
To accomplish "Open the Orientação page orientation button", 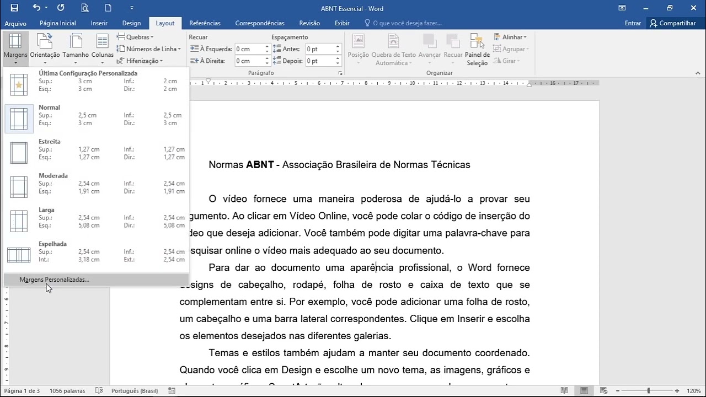I will point(45,49).
